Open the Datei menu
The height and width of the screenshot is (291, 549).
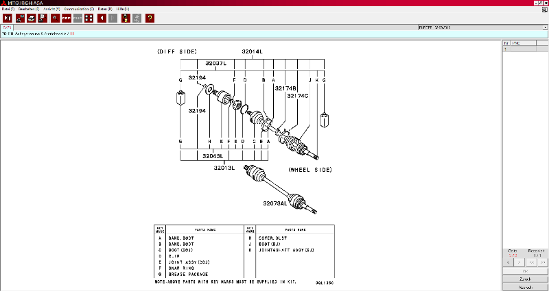pos(10,9)
